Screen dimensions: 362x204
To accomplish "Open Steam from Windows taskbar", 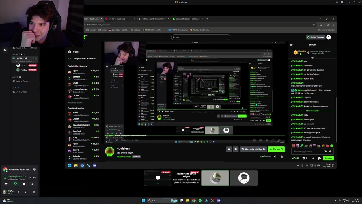I will click(206, 201).
